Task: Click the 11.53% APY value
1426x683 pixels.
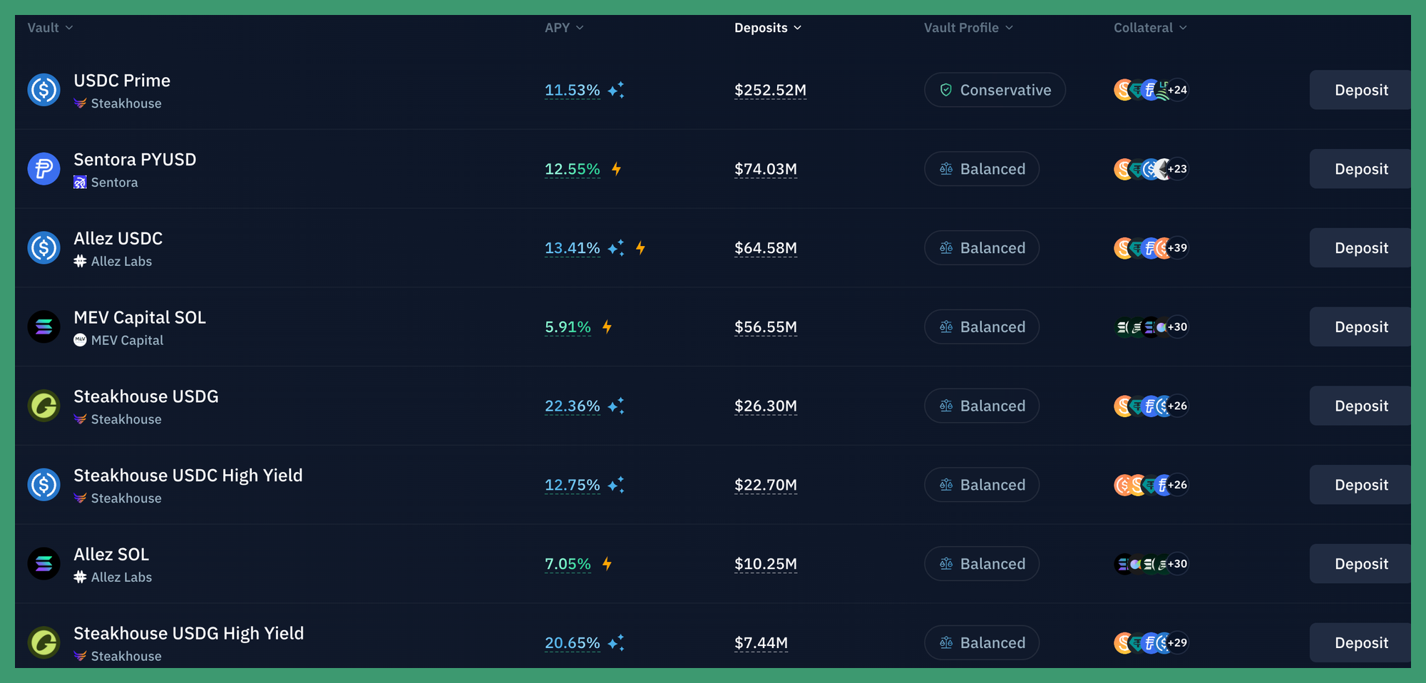Action: [573, 91]
